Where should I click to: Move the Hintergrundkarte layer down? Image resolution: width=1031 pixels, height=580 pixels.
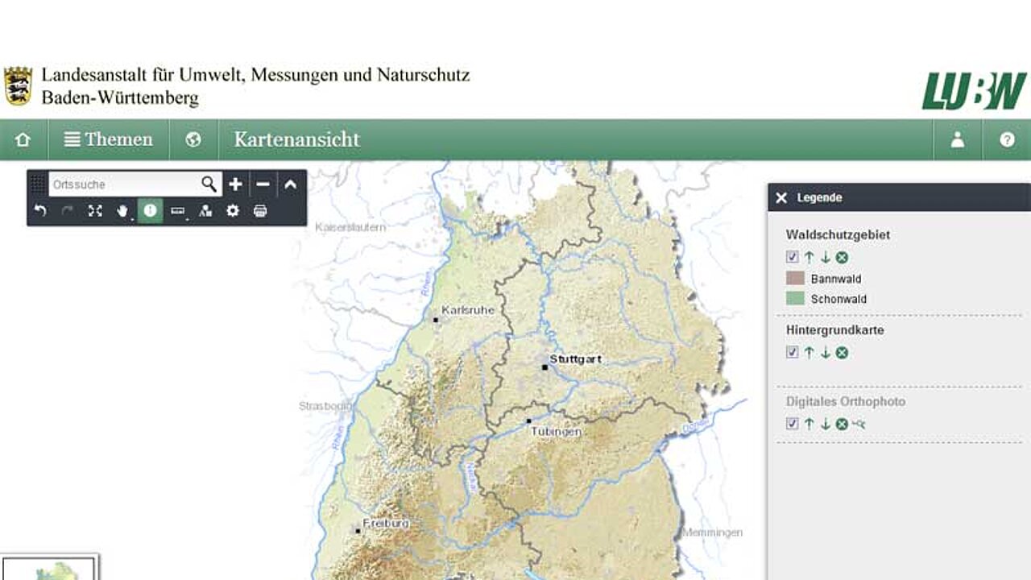tap(826, 352)
